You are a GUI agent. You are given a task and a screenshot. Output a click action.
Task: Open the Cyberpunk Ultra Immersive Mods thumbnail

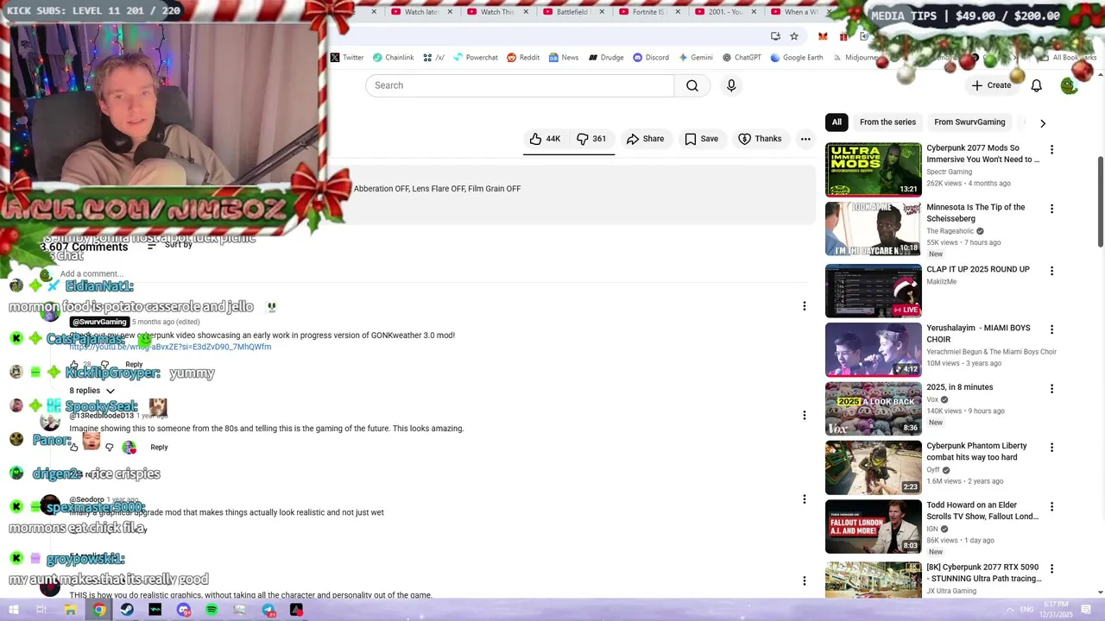874,170
